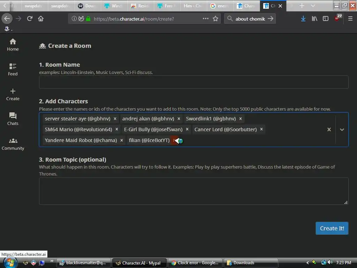Open Clock error Google taskbar item
357x268 pixels.
(x=196, y=263)
